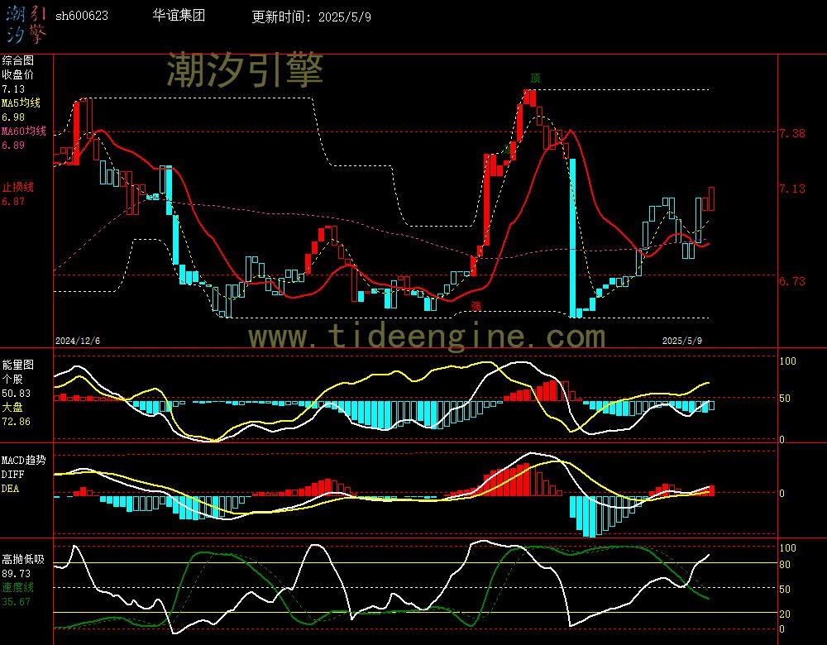Click the 6.73 price axis label
This screenshot has width=827, height=645.
(x=792, y=282)
